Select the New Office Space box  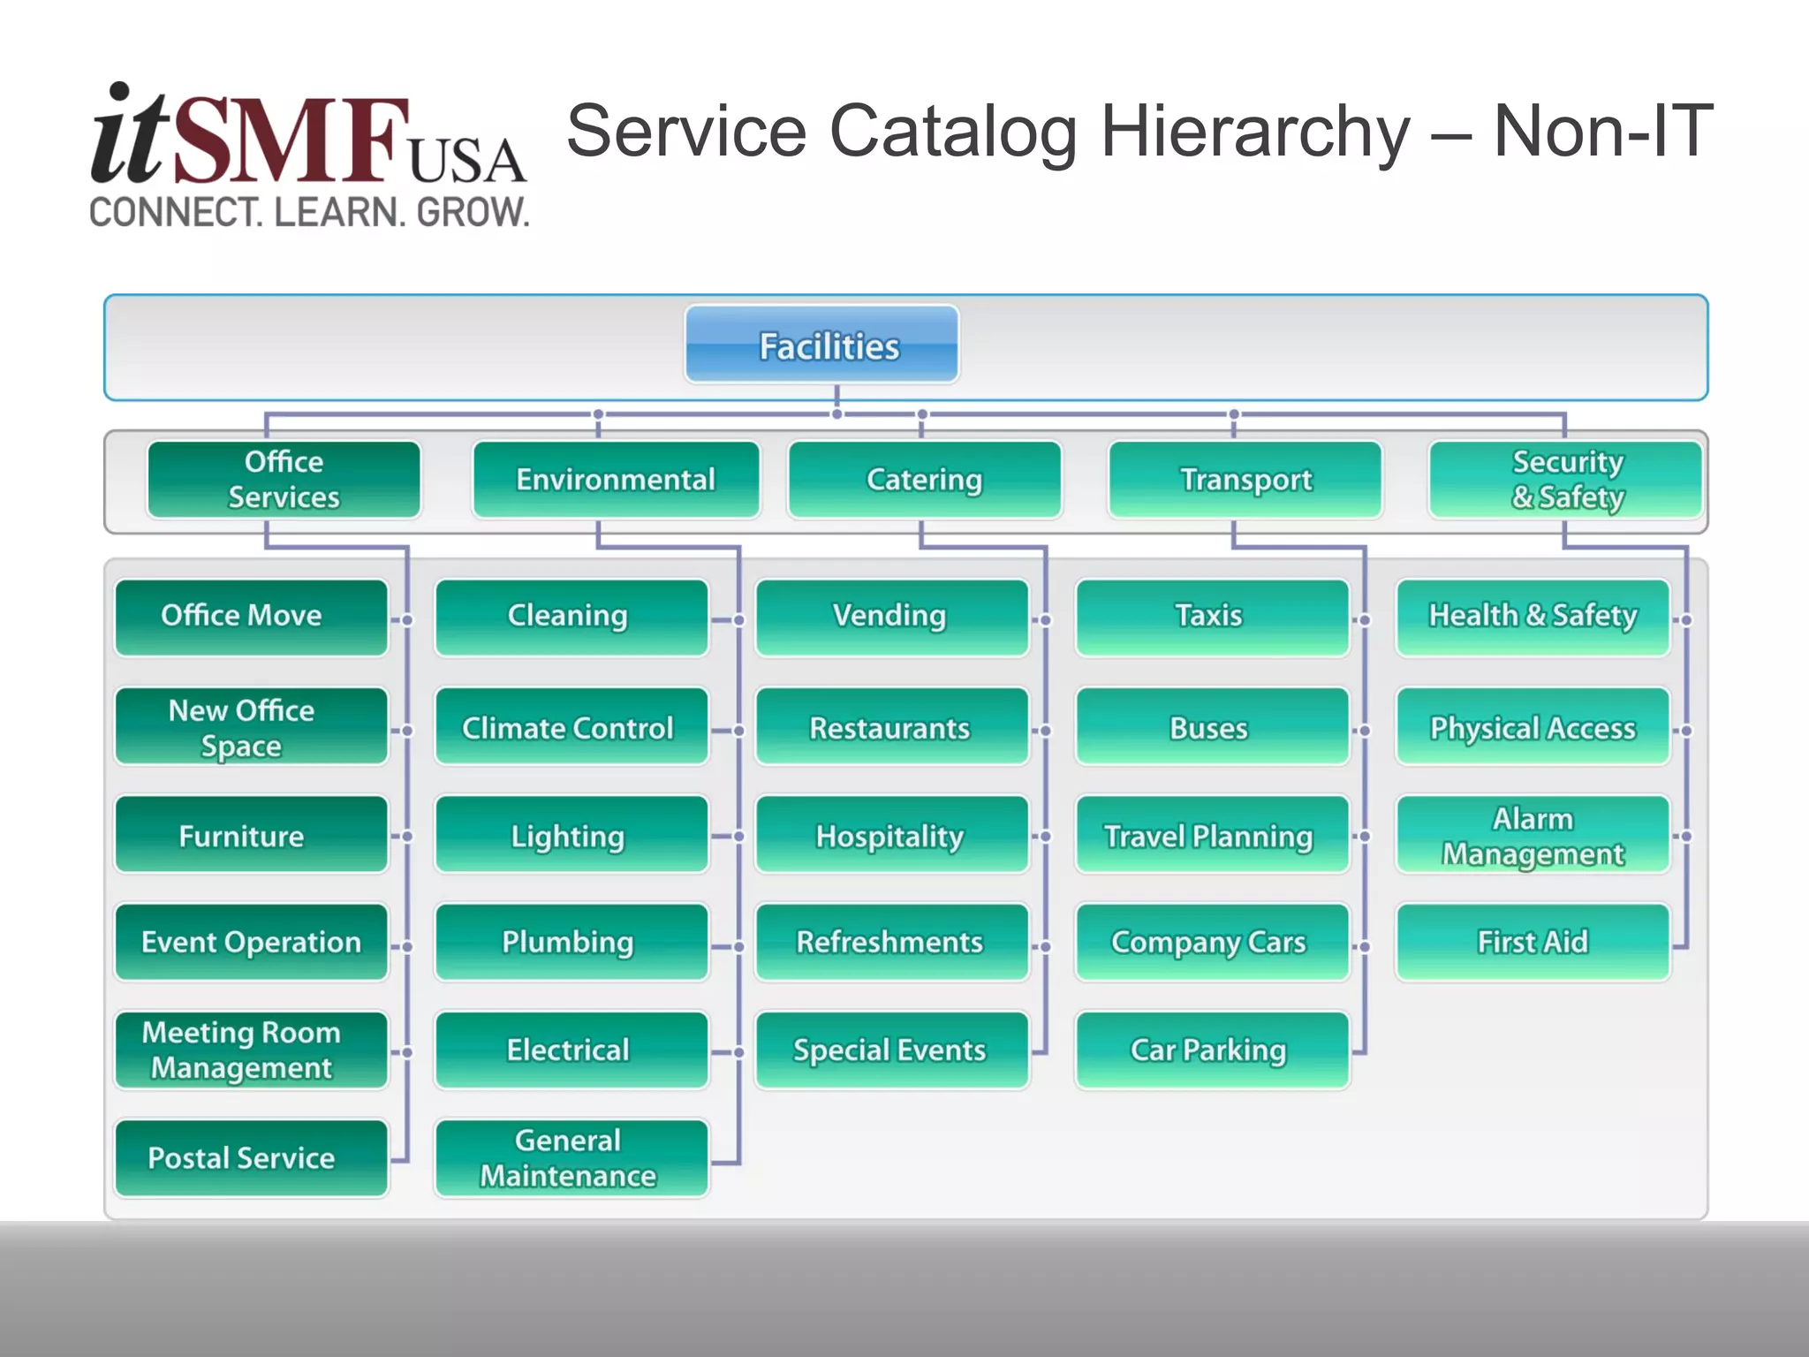pyautogui.click(x=251, y=726)
